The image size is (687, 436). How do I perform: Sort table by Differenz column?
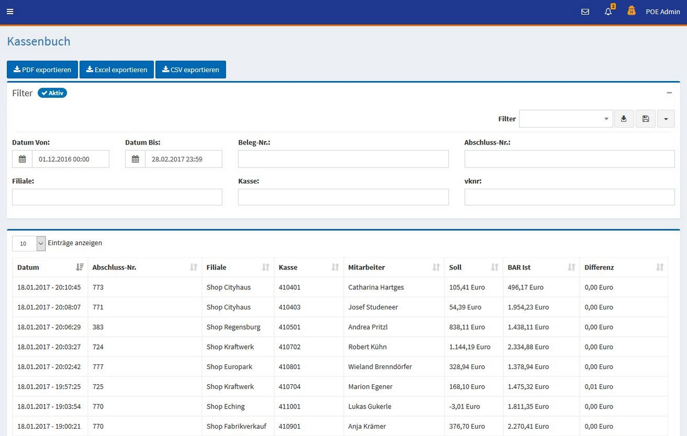click(623, 267)
